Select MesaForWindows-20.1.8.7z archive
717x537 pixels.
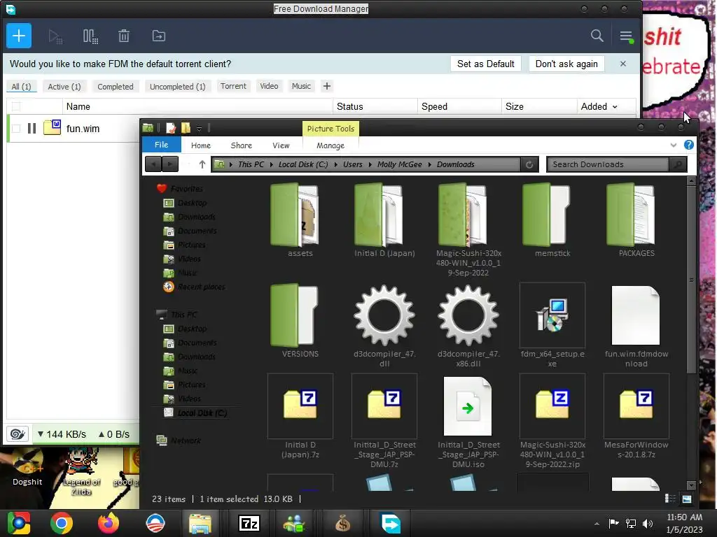click(x=636, y=417)
